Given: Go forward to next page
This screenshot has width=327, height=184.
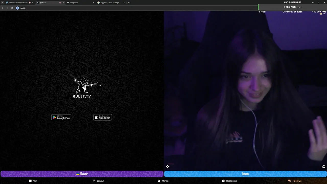Looking at the screenshot, I should [7, 8].
